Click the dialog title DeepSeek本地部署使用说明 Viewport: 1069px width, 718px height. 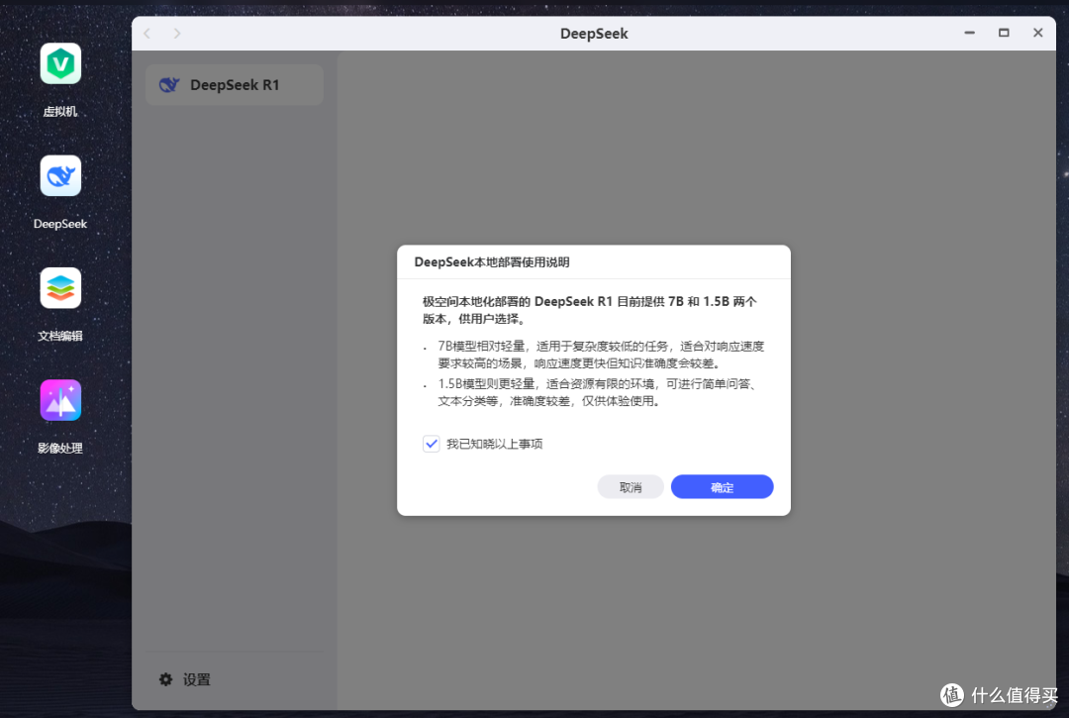[492, 262]
